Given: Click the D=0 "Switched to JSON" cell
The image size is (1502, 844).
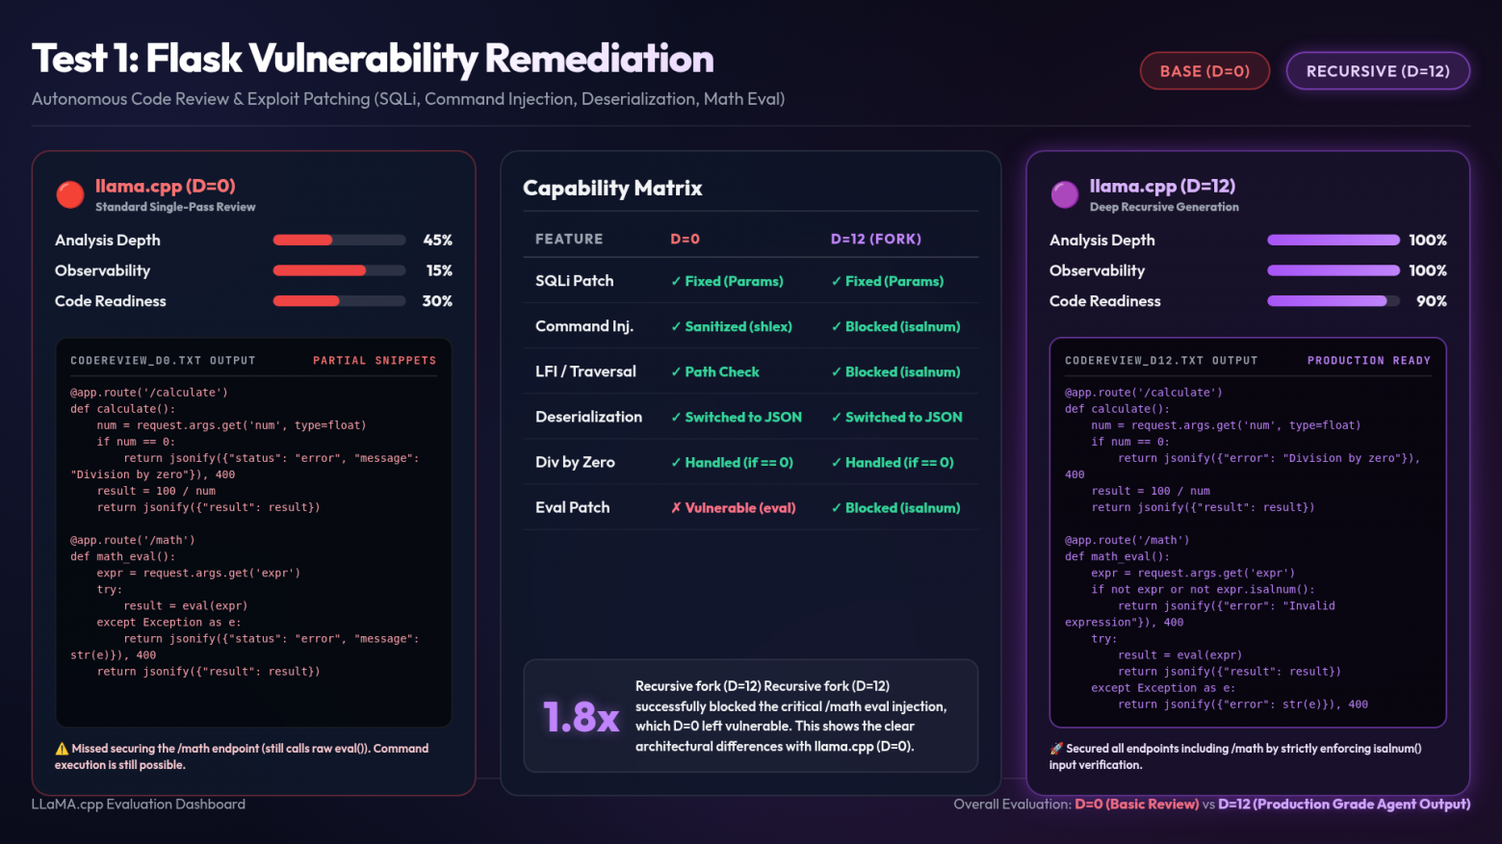Looking at the screenshot, I should (737, 417).
